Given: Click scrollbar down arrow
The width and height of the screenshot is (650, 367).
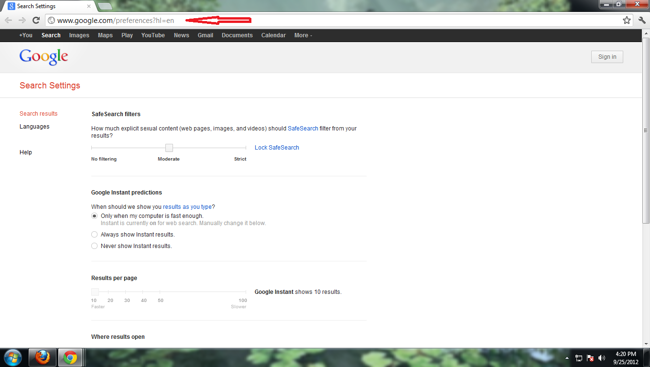Looking at the screenshot, I should 646,344.
